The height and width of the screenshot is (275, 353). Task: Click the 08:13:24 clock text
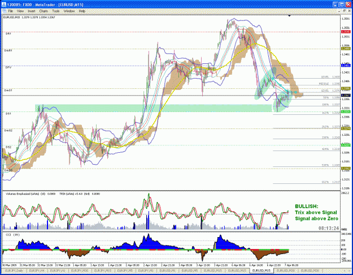pos(329,228)
